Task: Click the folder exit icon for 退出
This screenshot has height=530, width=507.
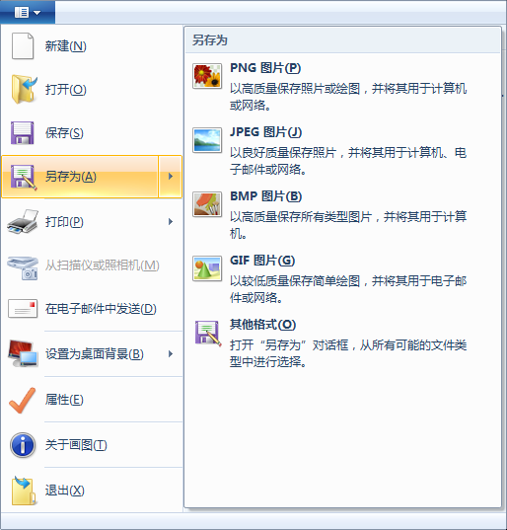Action: [x=24, y=491]
